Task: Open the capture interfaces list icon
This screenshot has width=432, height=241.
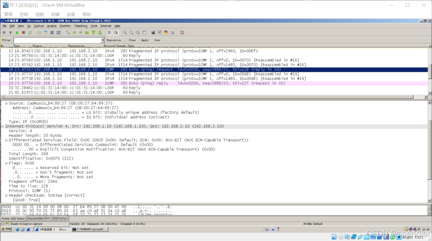Action: [x=4, y=32]
